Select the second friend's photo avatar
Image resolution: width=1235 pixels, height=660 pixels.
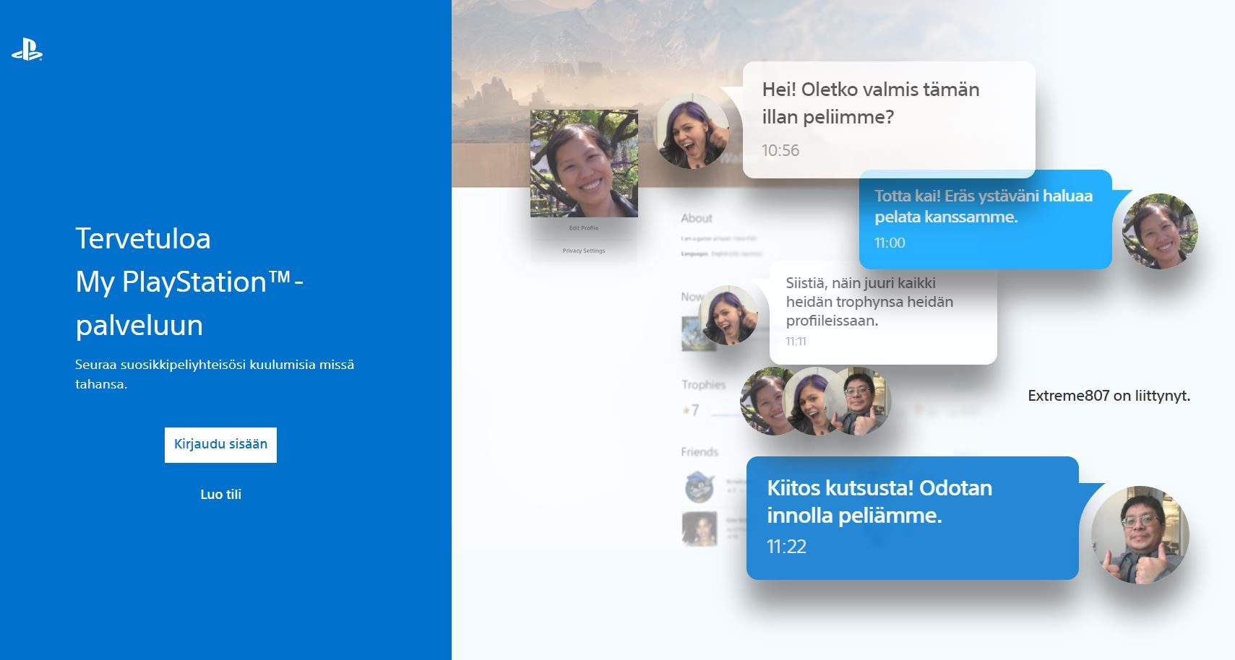point(700,529)
